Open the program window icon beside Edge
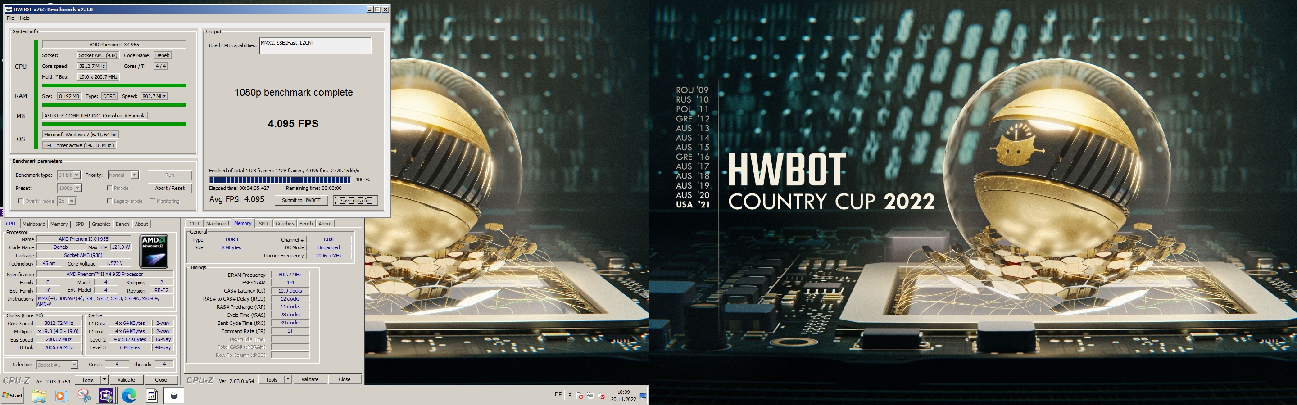Image resolution: width=1297 pixels, height=405 pixels. click(152, 396)
